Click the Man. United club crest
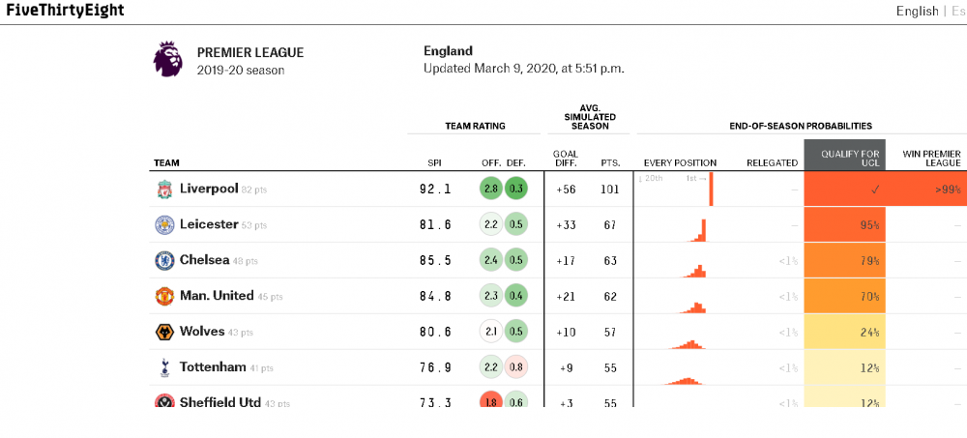The width and height of the screenshot is (967, 438). pyautogui.click(x=164, y=297)
